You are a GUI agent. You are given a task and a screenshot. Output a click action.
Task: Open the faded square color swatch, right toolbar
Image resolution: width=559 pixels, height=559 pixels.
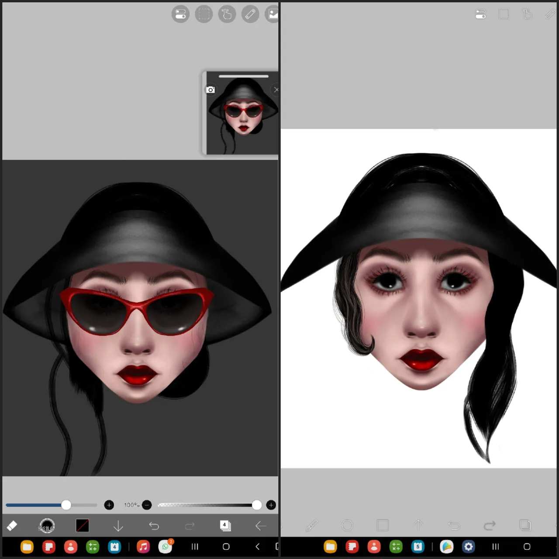[x=383, y=525]
